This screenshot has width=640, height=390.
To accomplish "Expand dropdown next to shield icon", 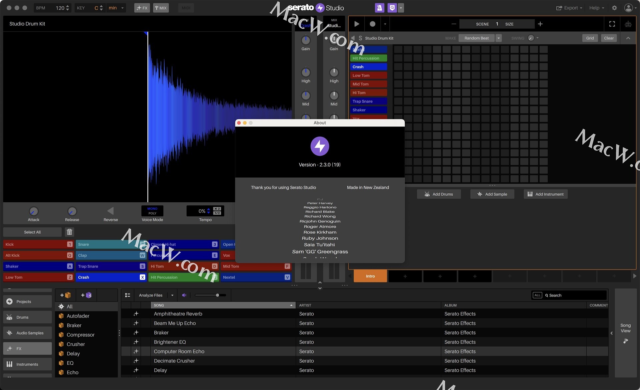I will pos(401,8).
